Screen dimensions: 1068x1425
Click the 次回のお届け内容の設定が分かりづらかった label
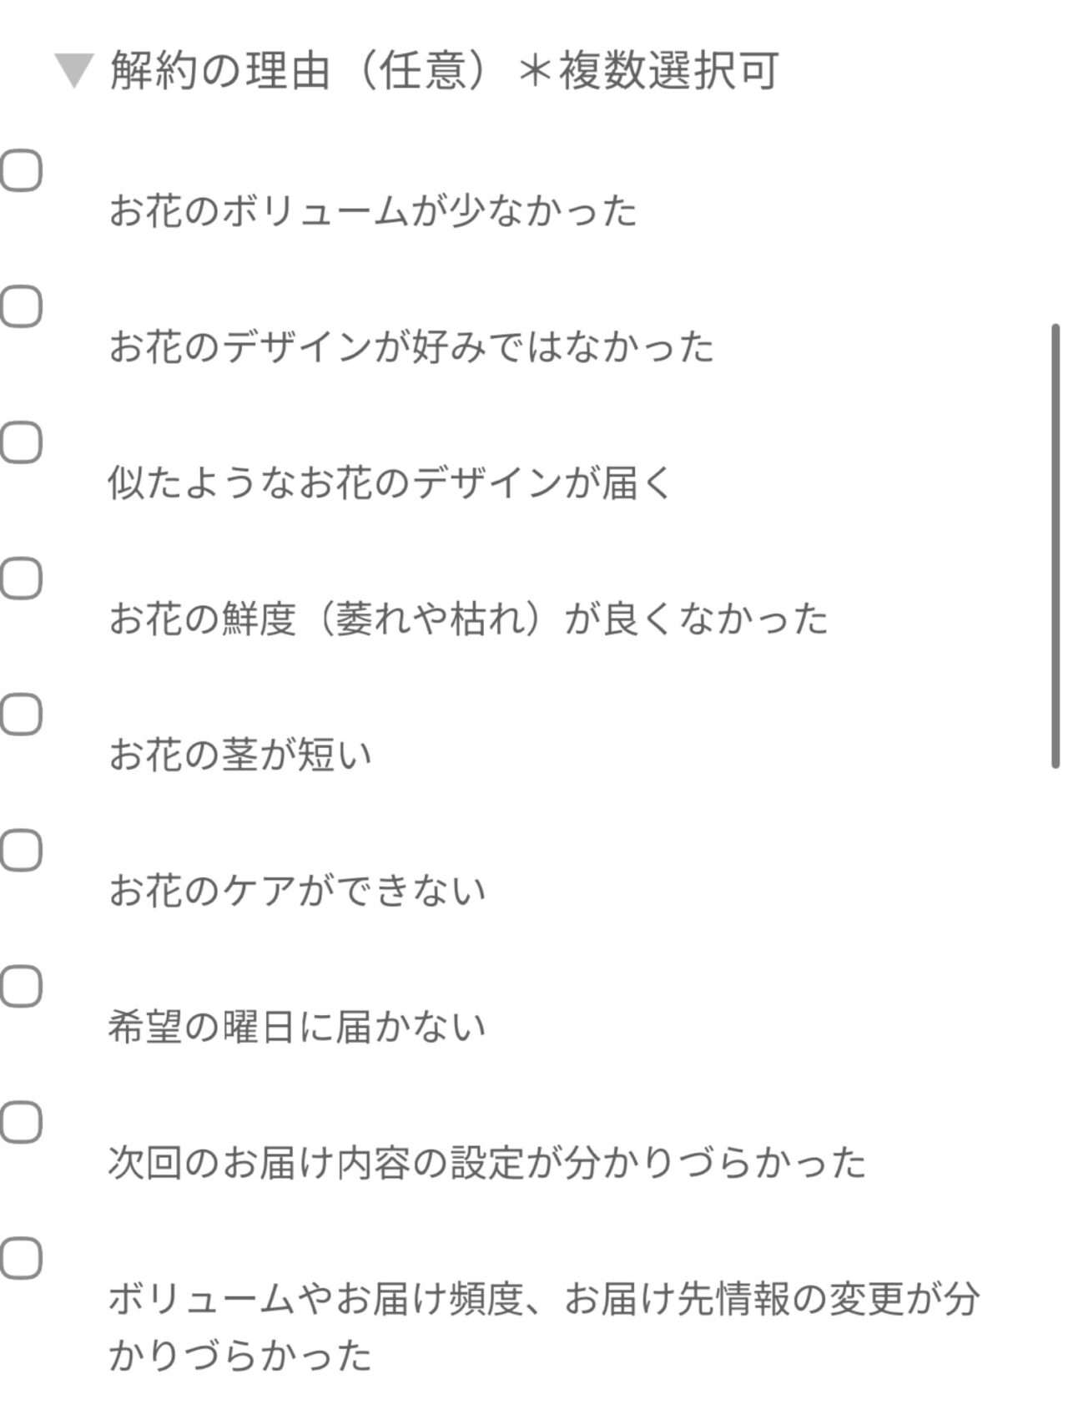click(x=487, y=1164)
